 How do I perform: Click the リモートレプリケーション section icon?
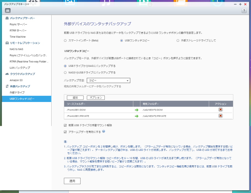click(7, 43)
